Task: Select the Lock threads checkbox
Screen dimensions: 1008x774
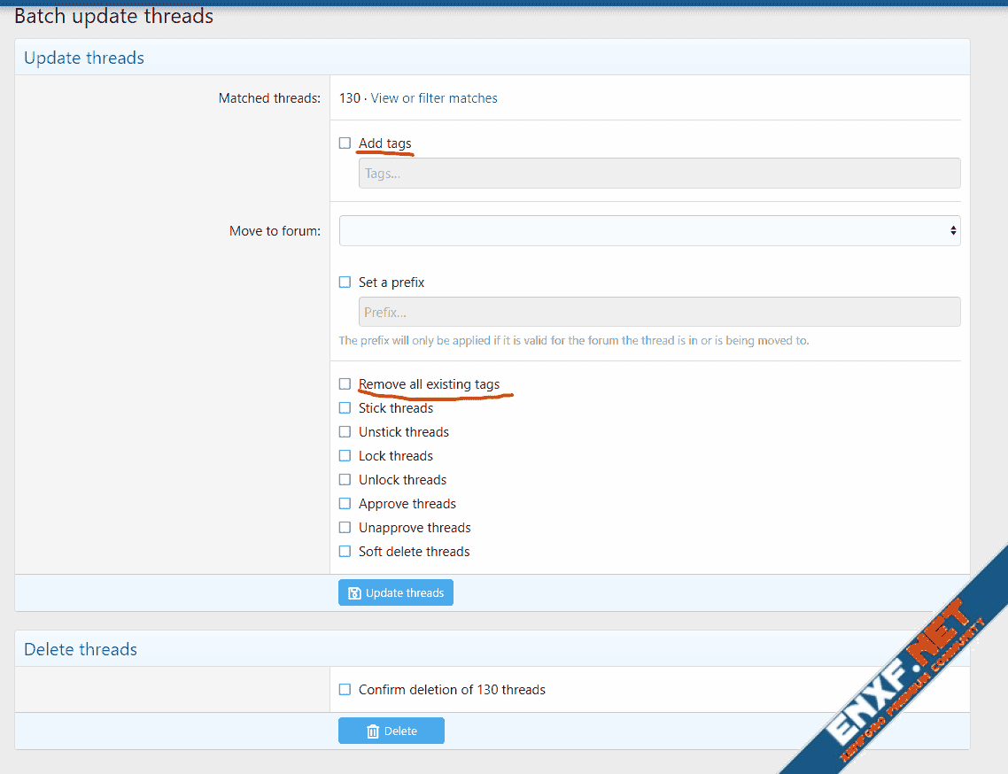Action: click(345, 456)
